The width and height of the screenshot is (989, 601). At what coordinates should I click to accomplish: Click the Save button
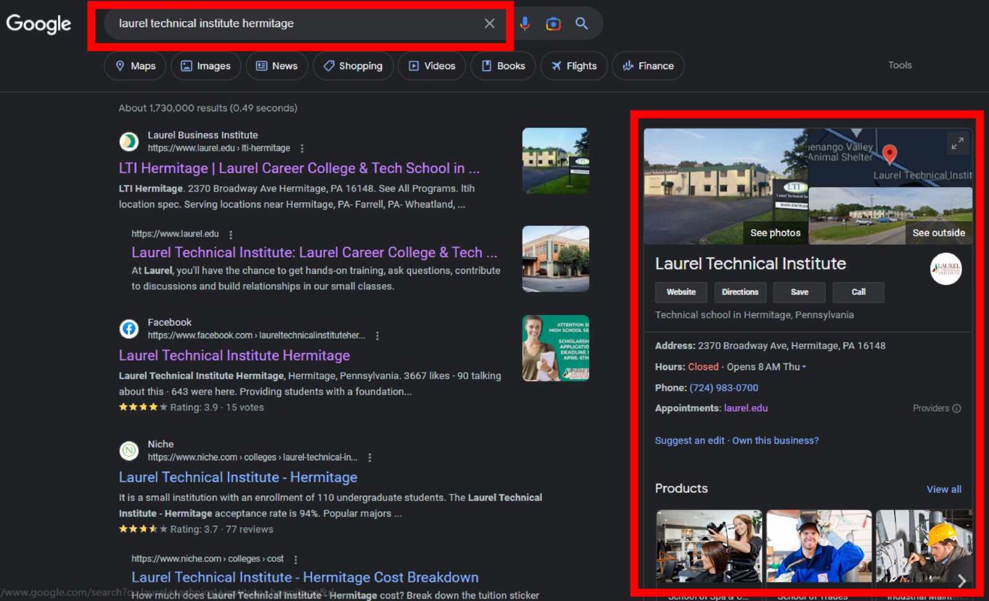(x=799, y=292)
